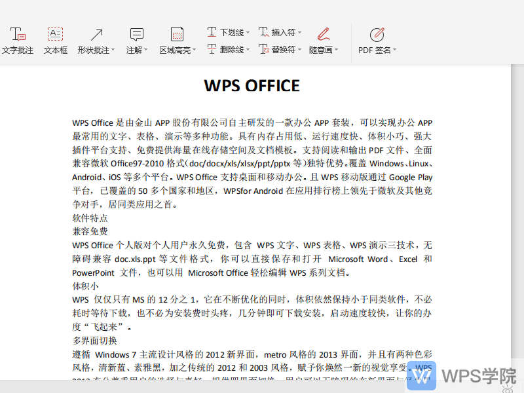Click the WPS OFFICE document heading

[x=252, y=85]
